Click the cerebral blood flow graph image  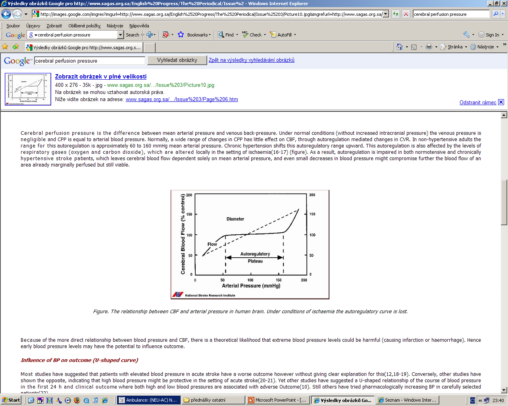point(250,244)
